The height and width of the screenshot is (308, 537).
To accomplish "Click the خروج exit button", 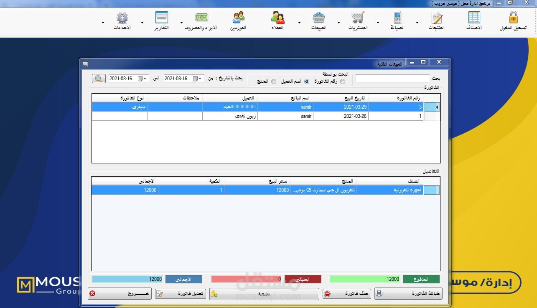I will (x=120, y=294).
